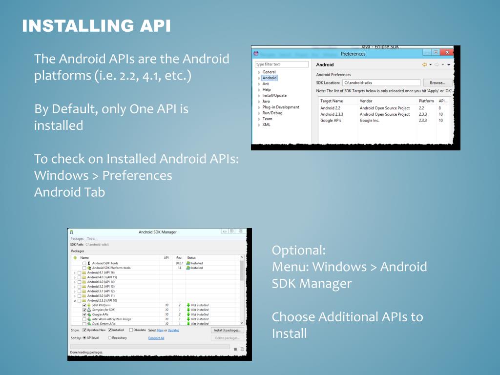This screenshot has height=375, width=500.
Task: Click the Android SDK Manager title bar icon
Action: [72, 232]
